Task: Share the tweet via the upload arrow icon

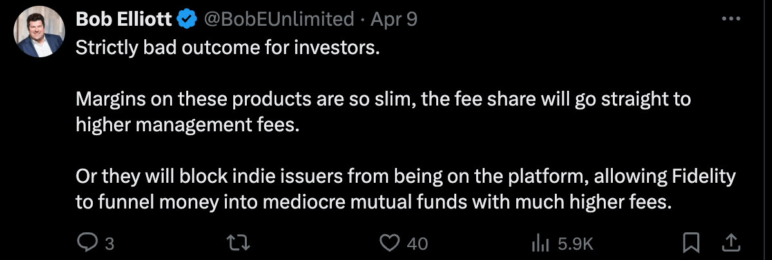Action: 731,243
